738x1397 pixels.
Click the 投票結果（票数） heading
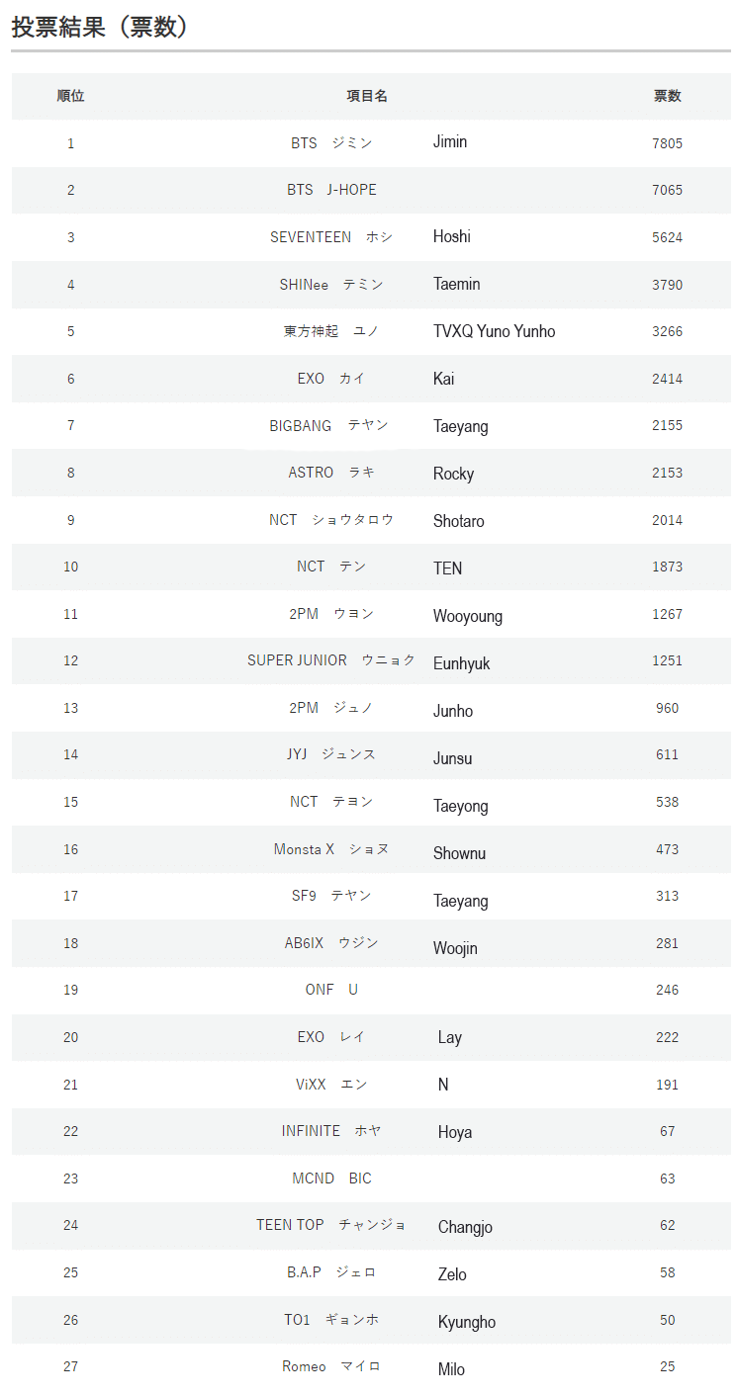tap(100, 27)
